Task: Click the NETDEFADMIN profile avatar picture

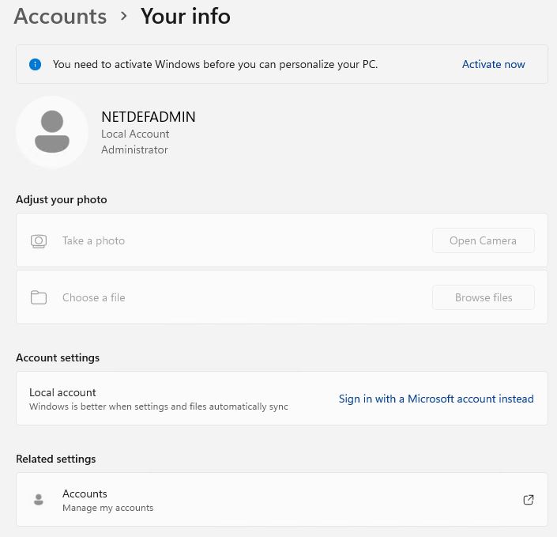Action: [52, 132]
